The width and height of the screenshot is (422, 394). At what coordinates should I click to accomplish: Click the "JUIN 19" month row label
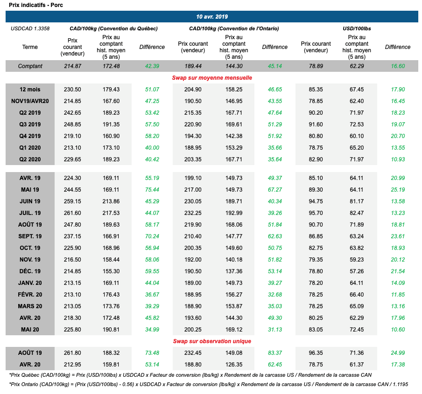pyautogui.click(x=30, y=201)
